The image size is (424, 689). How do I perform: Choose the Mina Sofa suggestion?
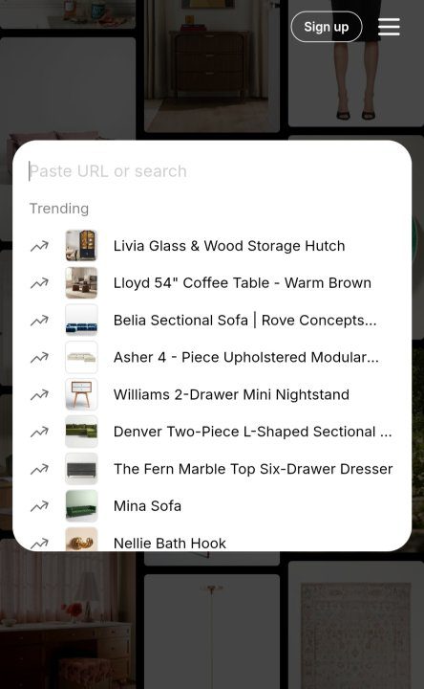tap(147, 506)
